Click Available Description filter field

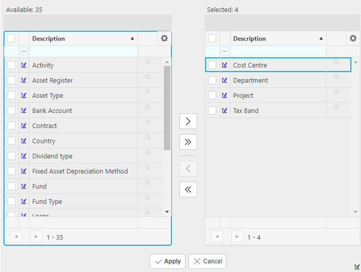(x=84, y=51)
